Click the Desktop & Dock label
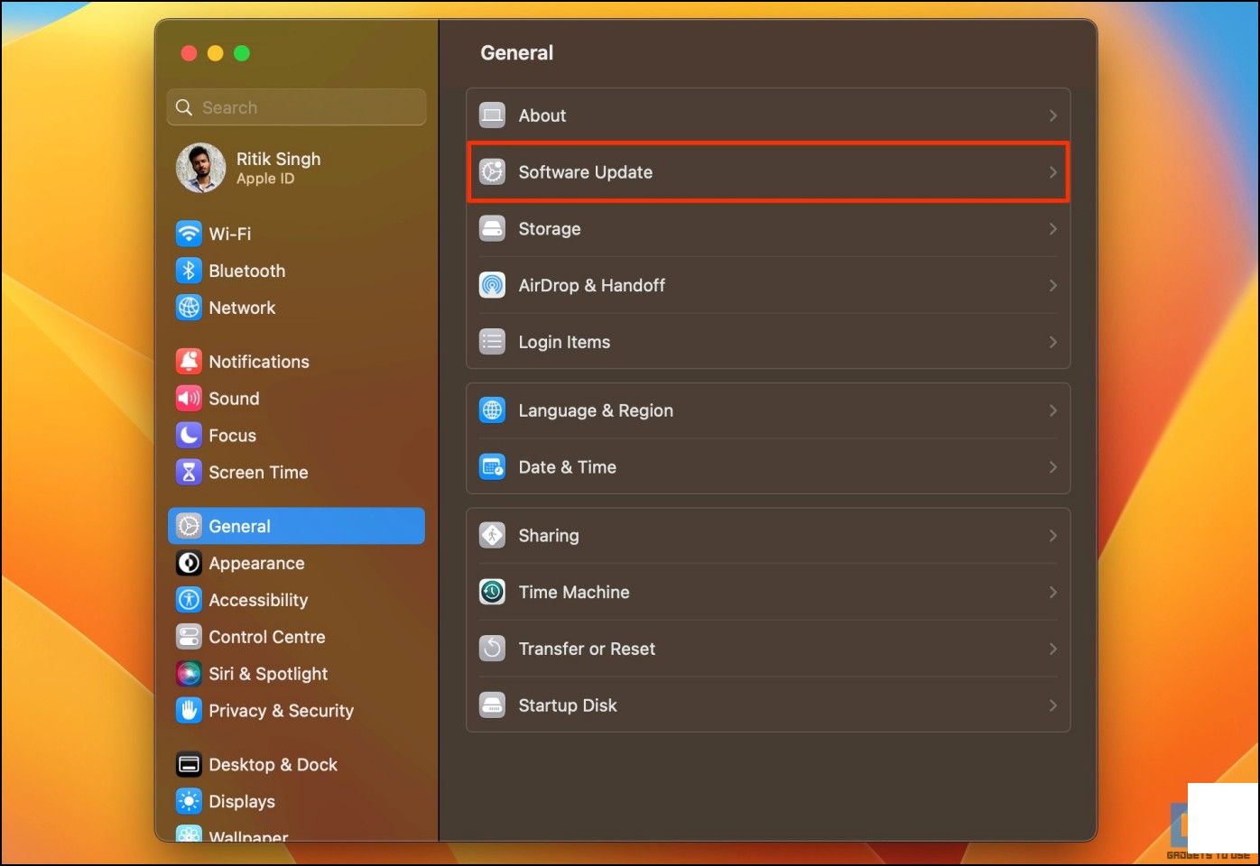The image size is (1260, 866). click(x=273, y=765)
